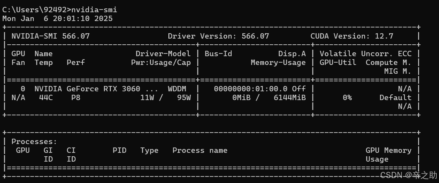The height and width of the screenshot is (183, 439).
Task: Click the NVIDIA-SMI 566.07 header text
Action: pos(51,36)
